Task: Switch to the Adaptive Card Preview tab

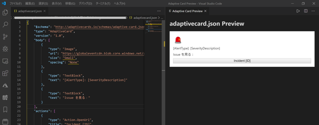Action: coord(187,11)
